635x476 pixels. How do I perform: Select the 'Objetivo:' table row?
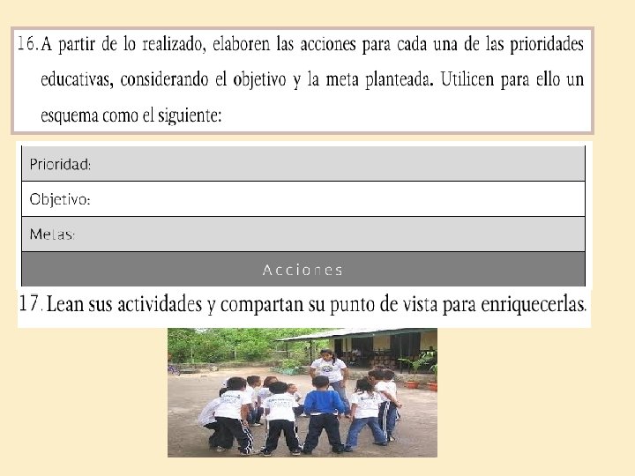click(x=303, y=198)
